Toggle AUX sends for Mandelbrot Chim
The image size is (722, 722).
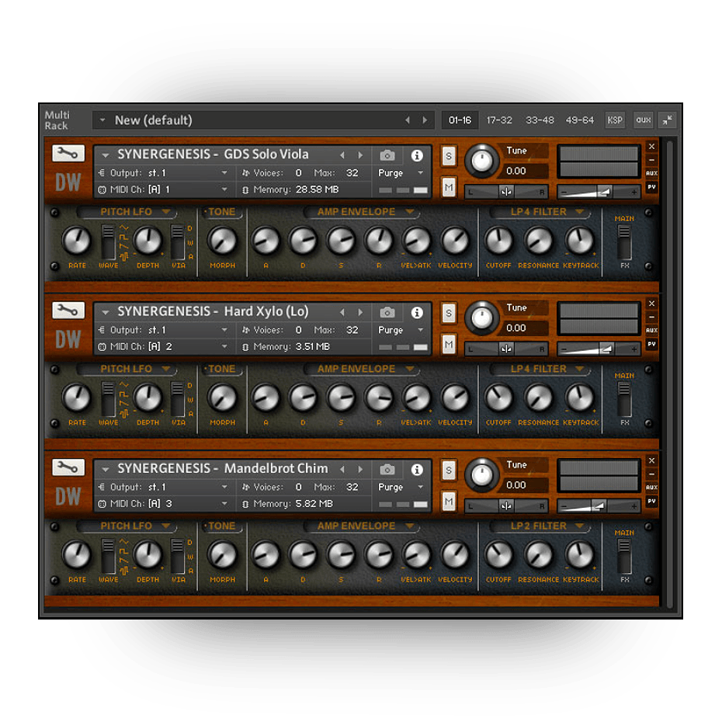coord(651,488)
